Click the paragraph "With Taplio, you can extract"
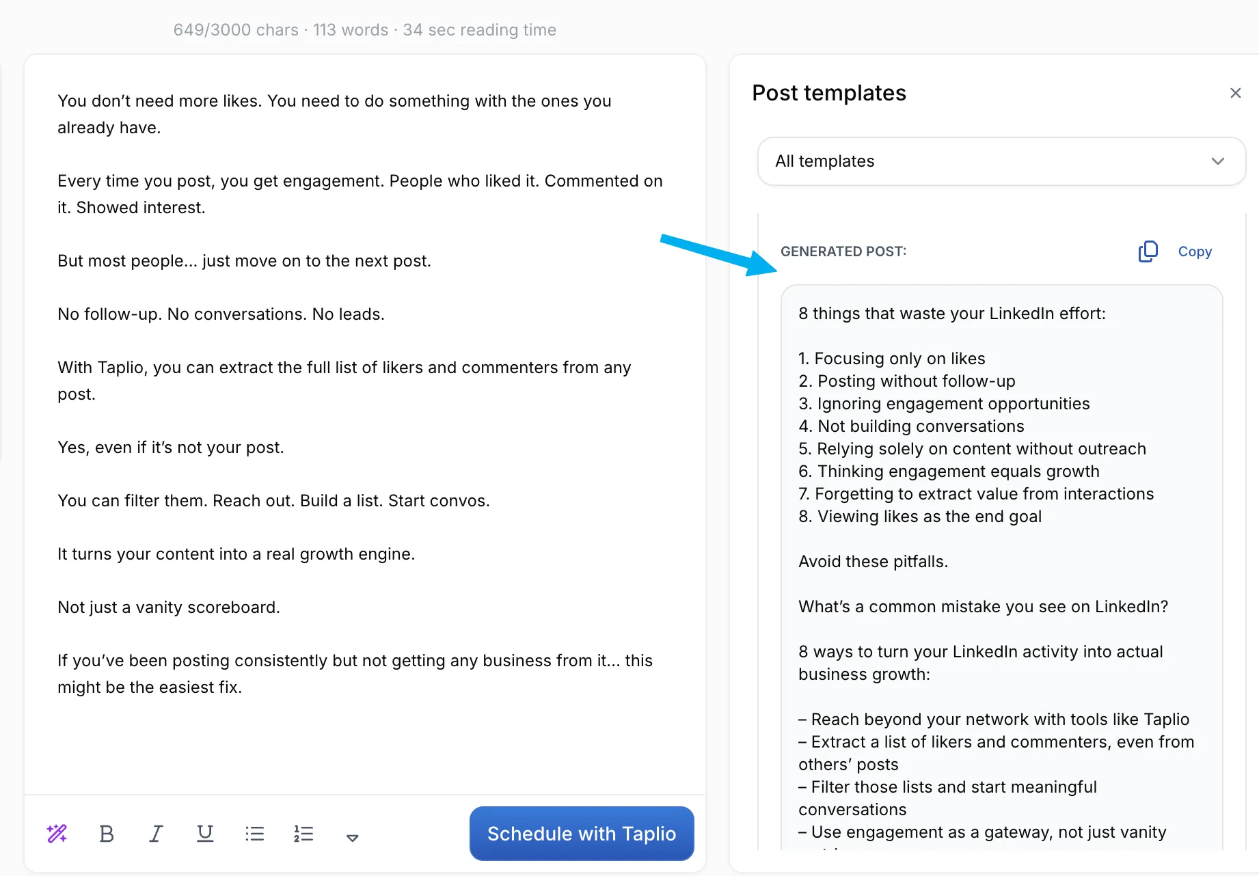 [344, 381]
